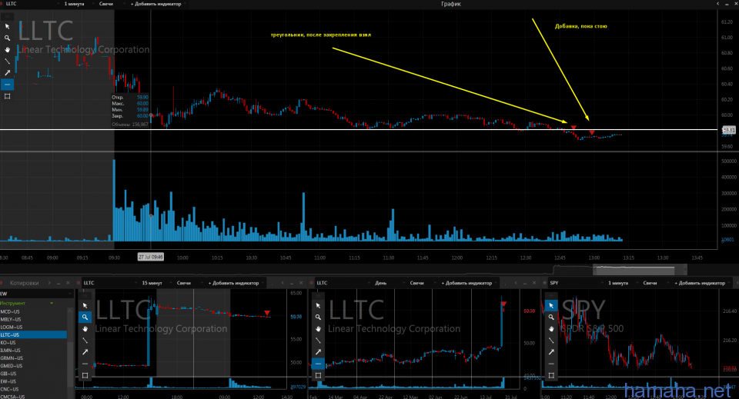Select the zoom tool in SPY chart
This screenshot has height=399, width=739.
pos(551,318)
